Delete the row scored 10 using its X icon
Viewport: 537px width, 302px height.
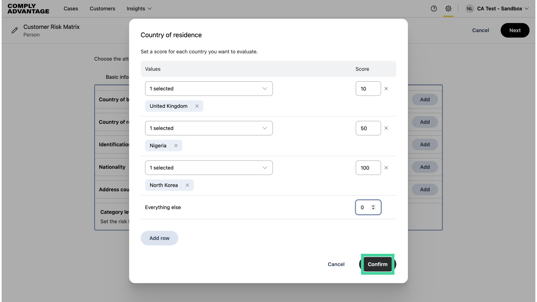click(386, 88)
